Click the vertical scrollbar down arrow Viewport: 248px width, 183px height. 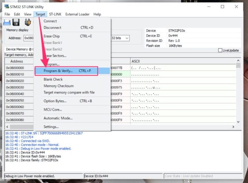[x=238, y=122]
